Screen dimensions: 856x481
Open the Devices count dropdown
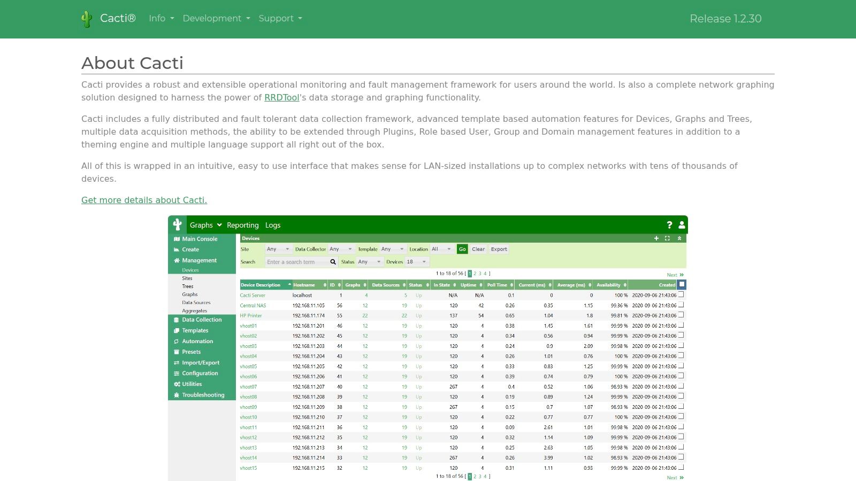point(417,262)
